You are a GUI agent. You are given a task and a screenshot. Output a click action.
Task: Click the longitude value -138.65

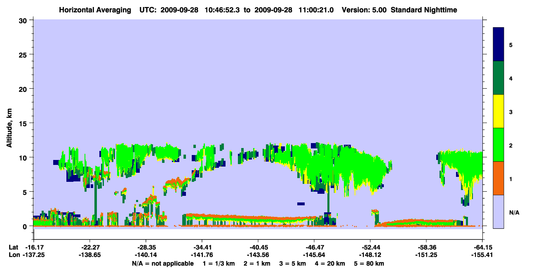click(x=89, y=255)
